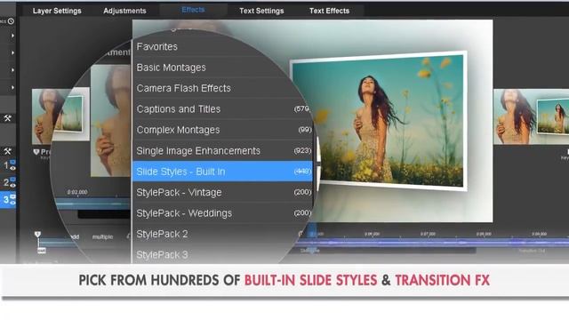
Task: Click the audio waveform track in the timeline
Action: 432,243
